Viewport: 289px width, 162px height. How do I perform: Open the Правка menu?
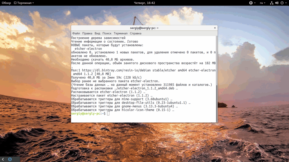87,33
